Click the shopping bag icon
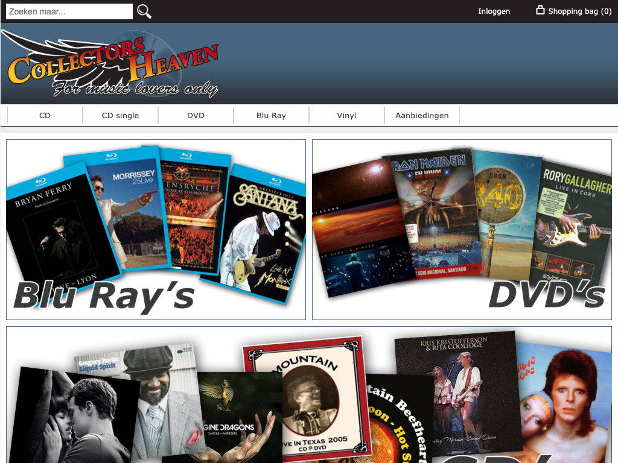 coord(540,10)
